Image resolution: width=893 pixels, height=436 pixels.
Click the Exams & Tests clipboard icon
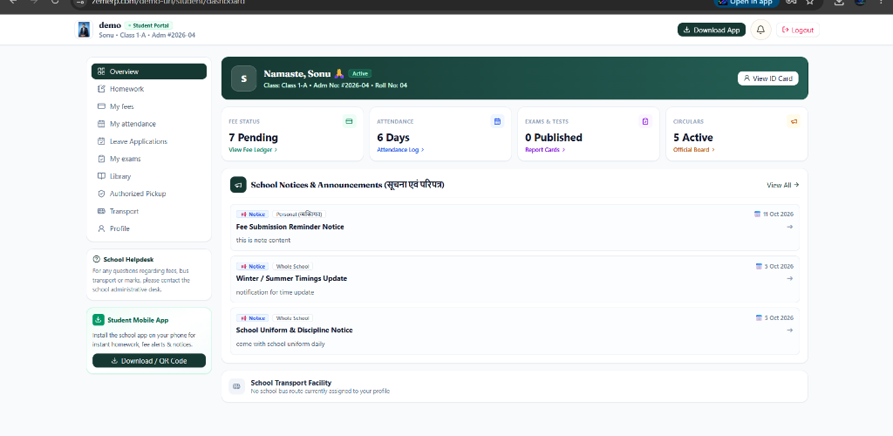click(645, 121)
